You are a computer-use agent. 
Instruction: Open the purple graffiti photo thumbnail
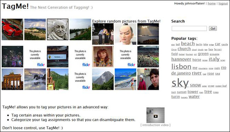12,56
